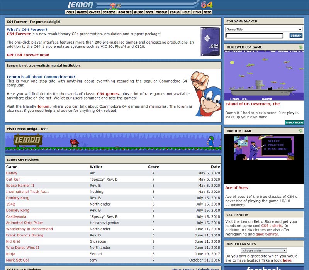
Task: Click the 'Score' column header
Action: (153, 167)
